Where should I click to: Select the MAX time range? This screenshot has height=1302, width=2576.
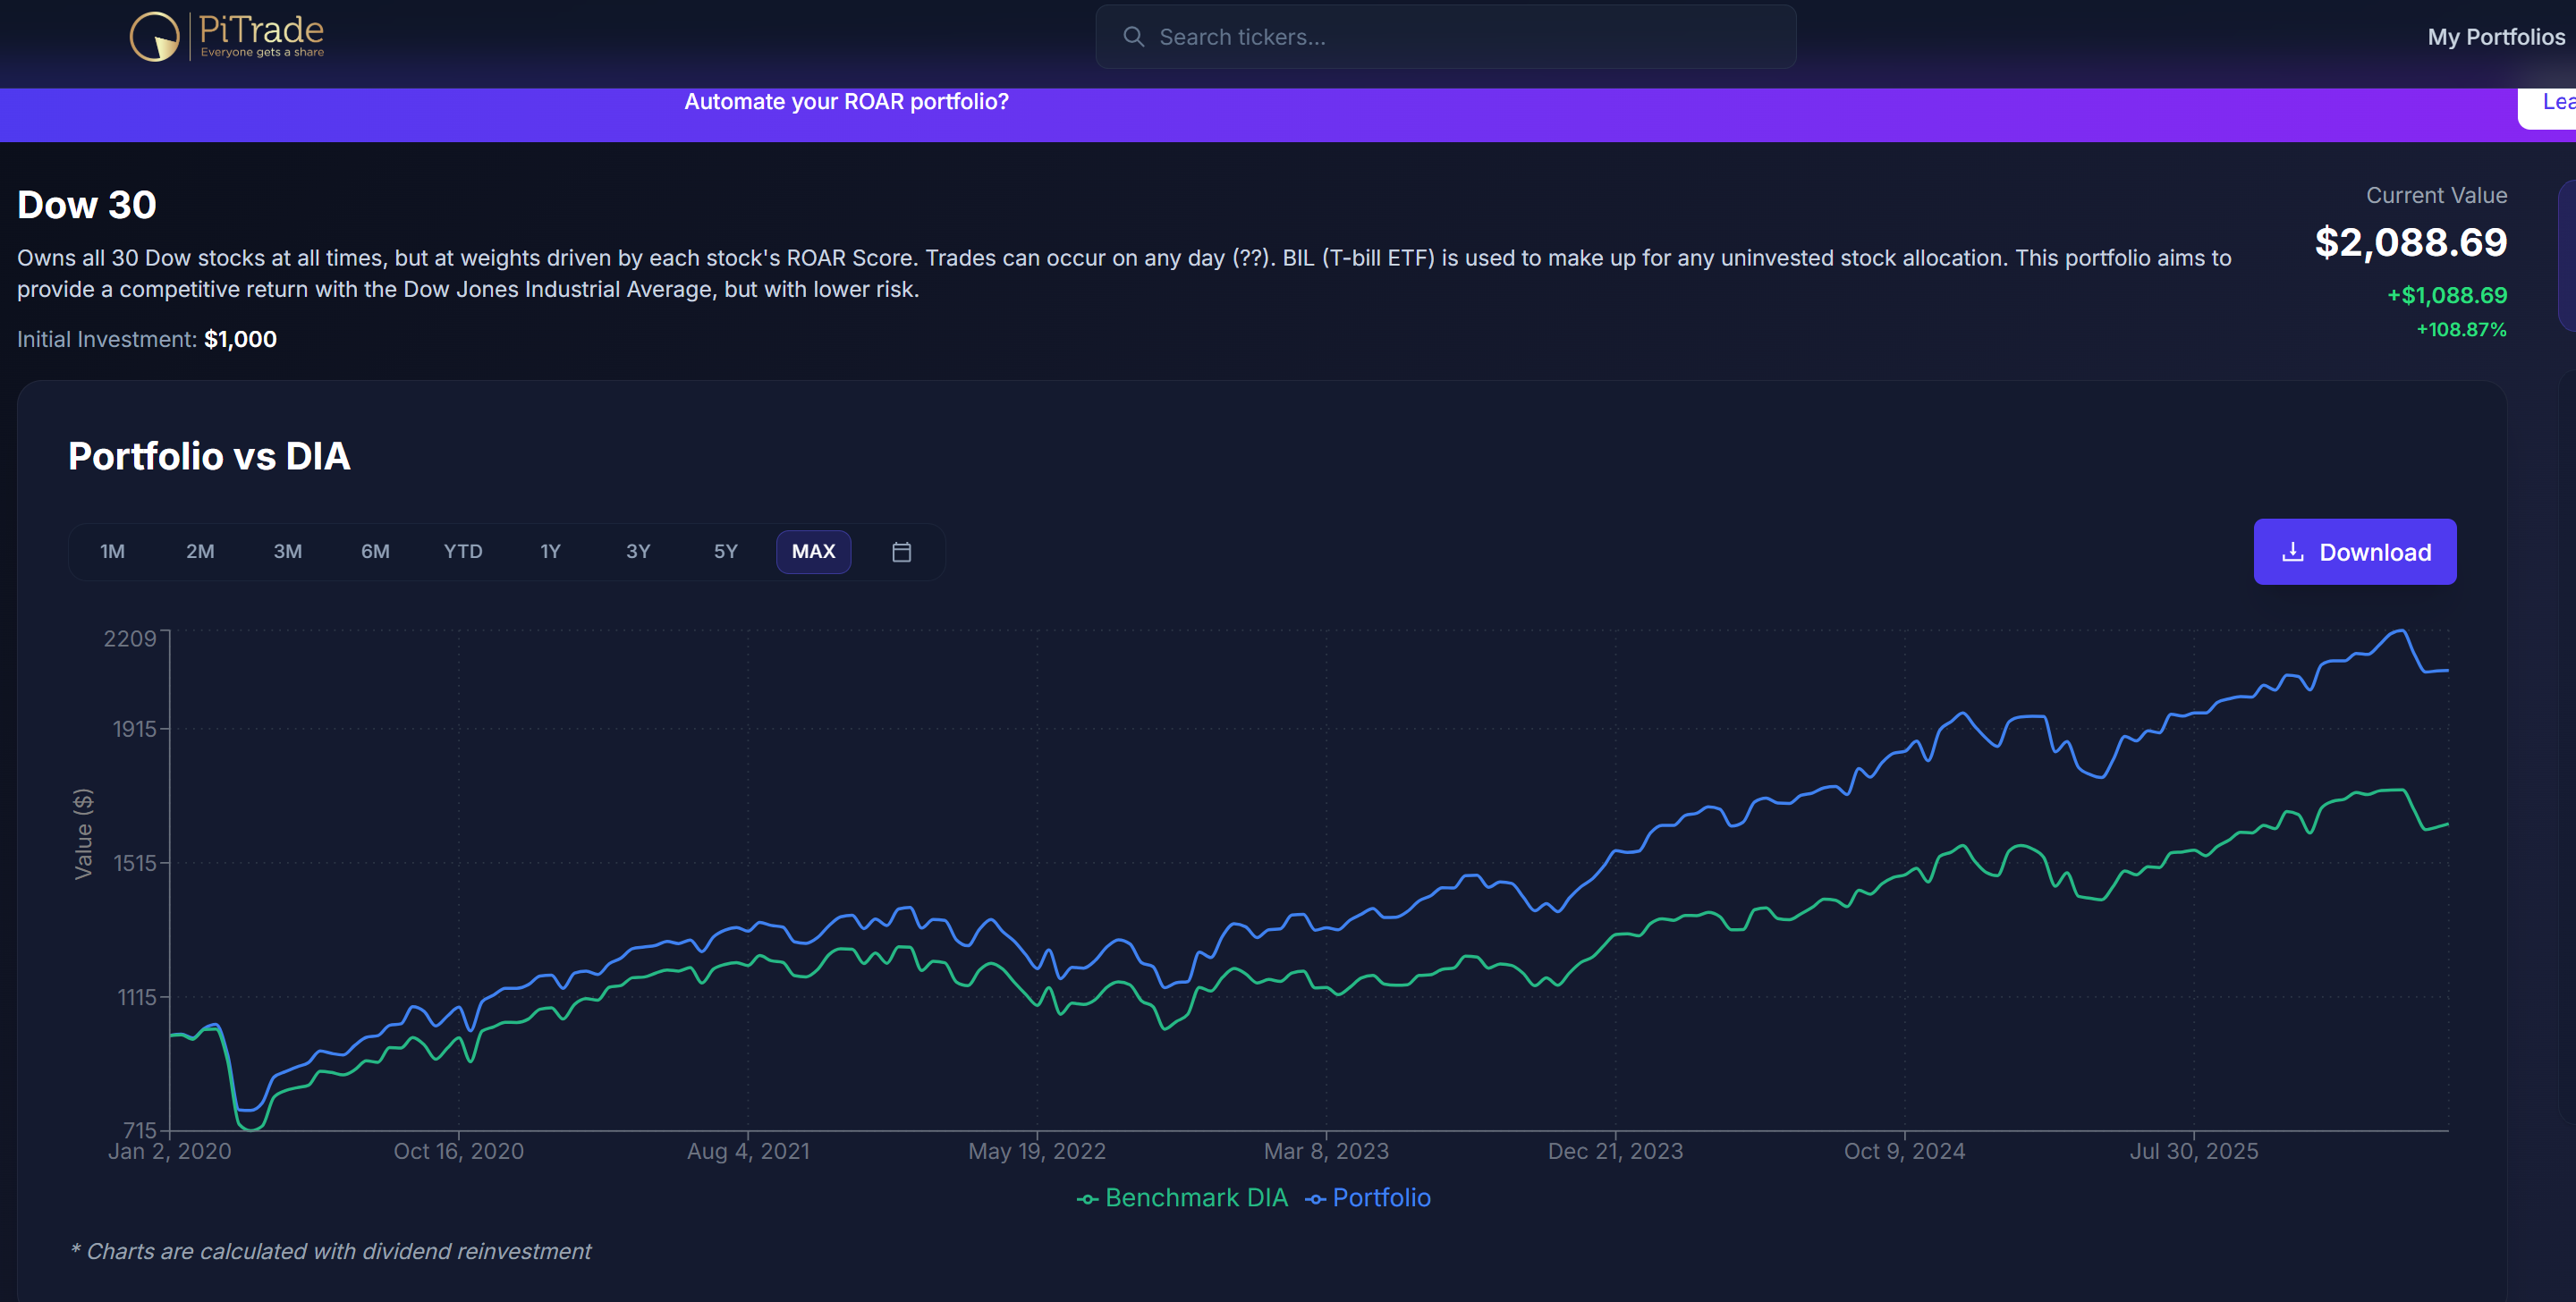click(813, 552)
